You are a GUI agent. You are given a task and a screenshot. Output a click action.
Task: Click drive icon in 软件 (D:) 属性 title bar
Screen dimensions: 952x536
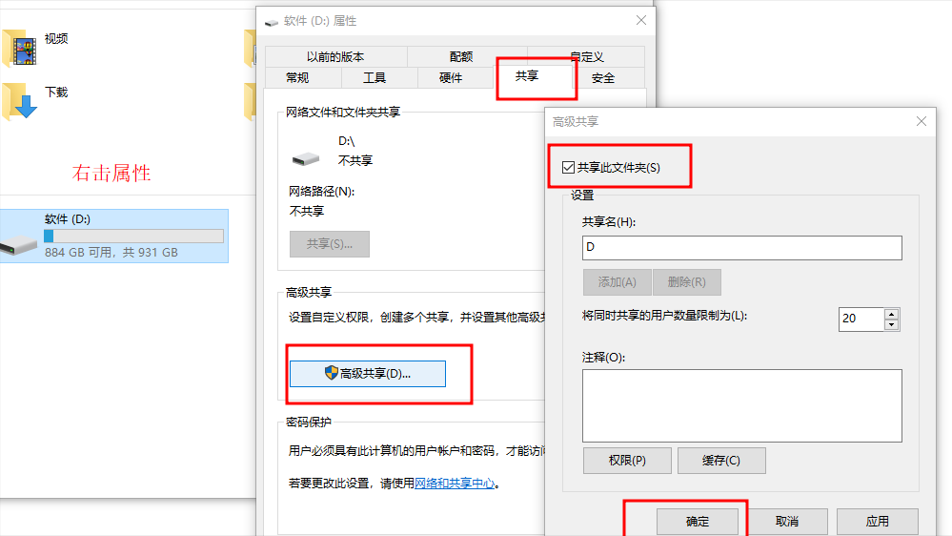click(x=272, y=22)
